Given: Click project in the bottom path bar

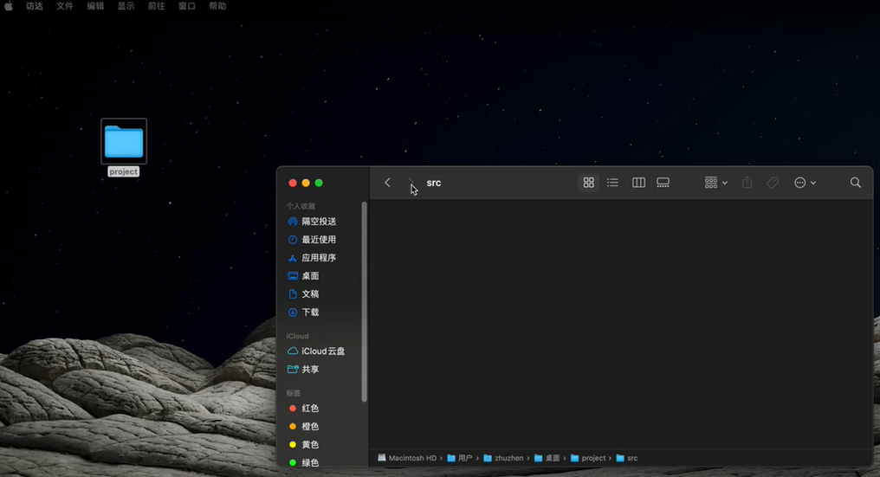Looking at the screenshot, I should [x=593, y=458].
